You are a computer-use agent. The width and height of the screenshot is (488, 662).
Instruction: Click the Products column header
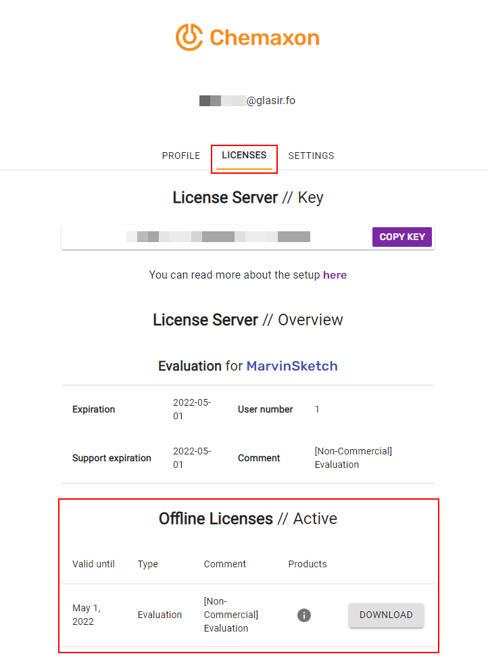308,564
